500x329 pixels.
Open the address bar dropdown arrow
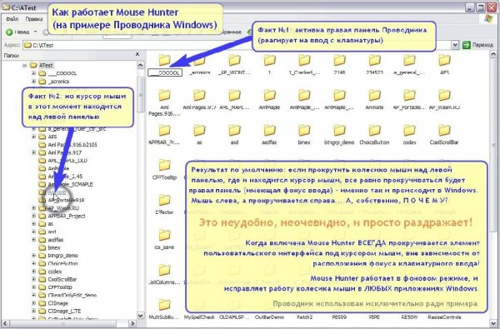pyautogui.click(x=455, y=45)
